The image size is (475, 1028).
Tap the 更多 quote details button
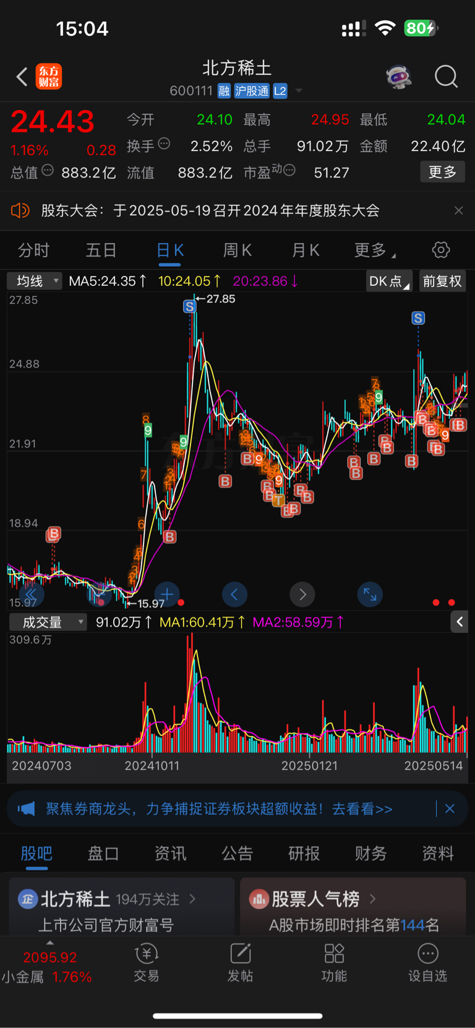point(443,172)
